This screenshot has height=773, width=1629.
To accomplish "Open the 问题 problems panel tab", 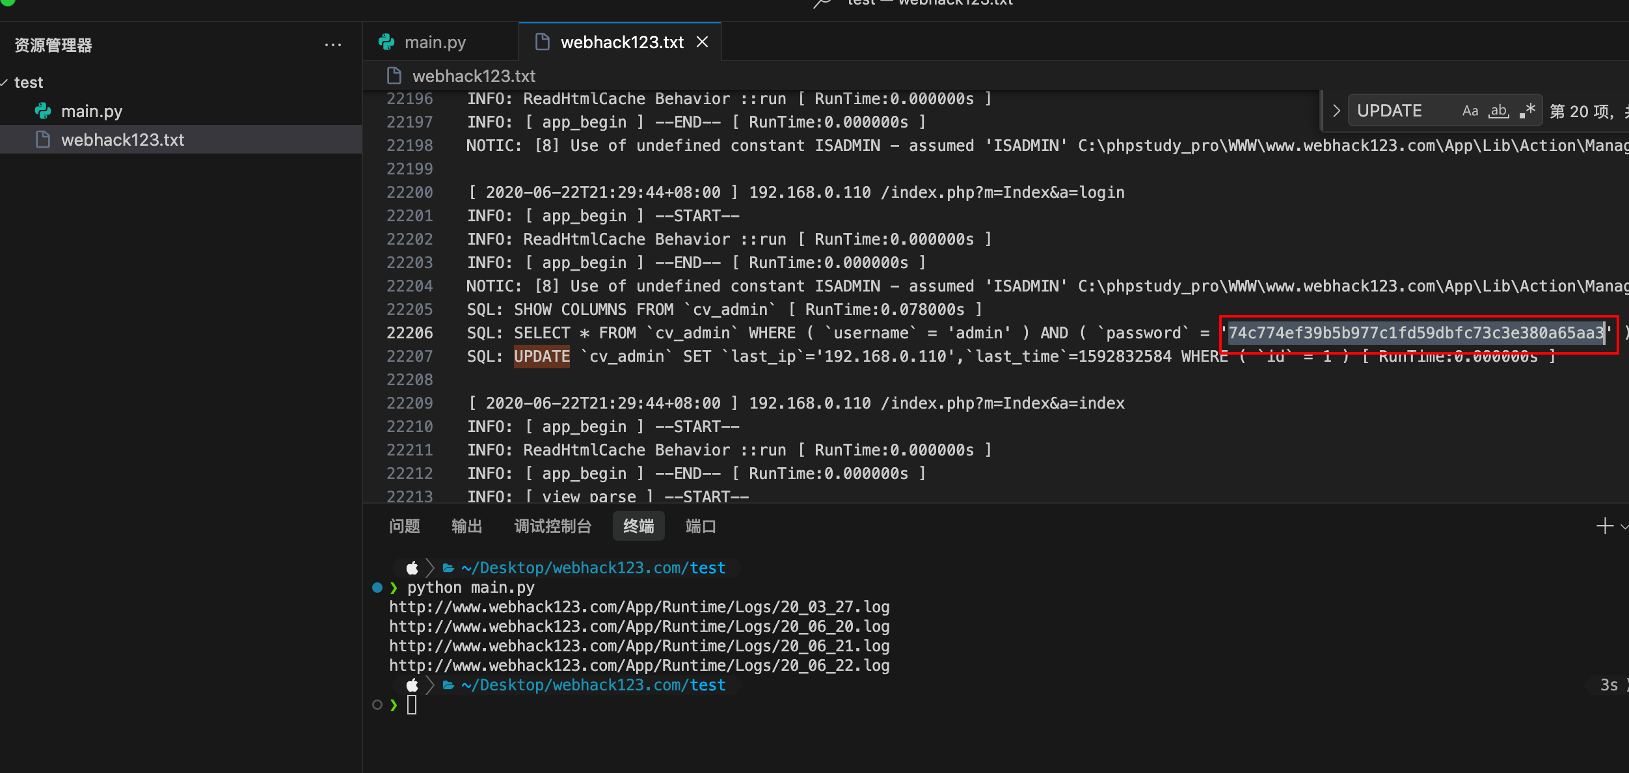I will [x=405, y=526].
